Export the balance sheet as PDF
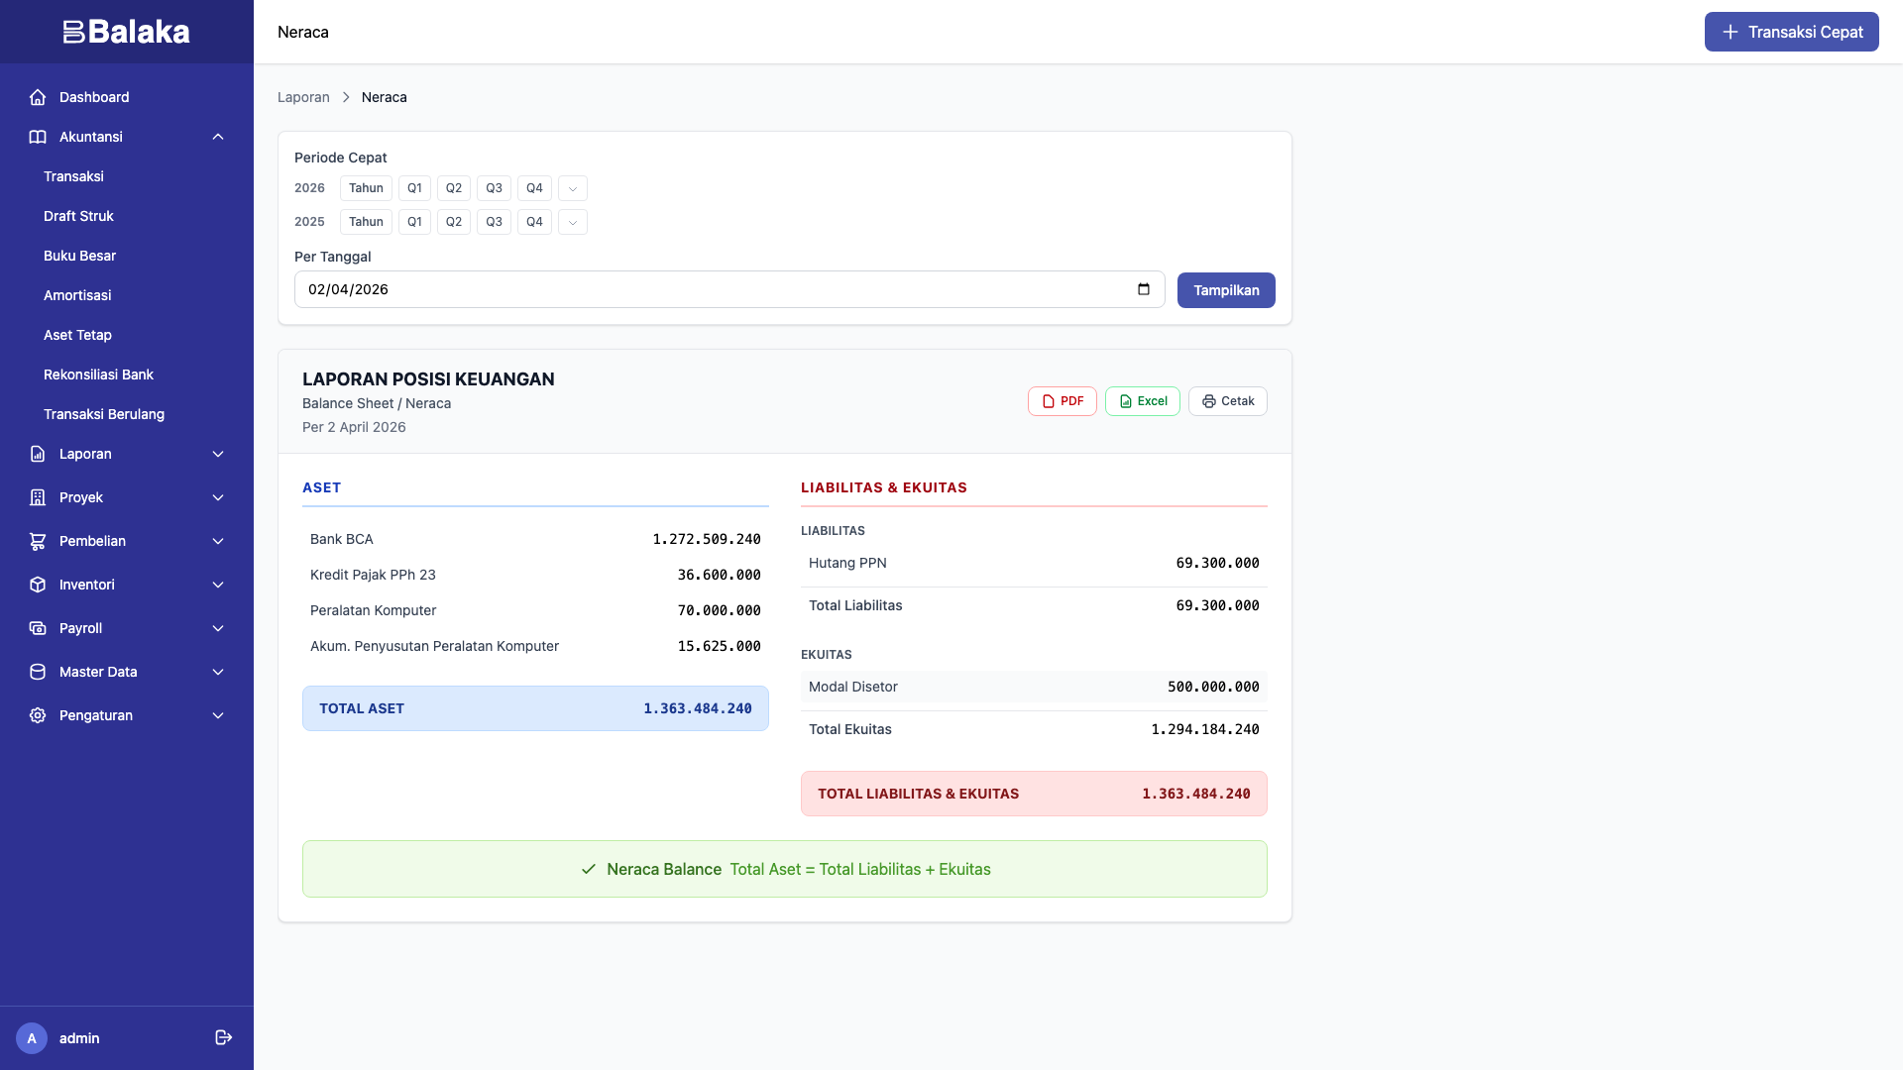This screenshot has height=1070, width=1903. coord(1062,401)
